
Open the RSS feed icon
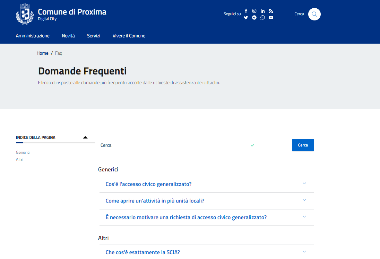pyautogui.click(x=271, y=11)
